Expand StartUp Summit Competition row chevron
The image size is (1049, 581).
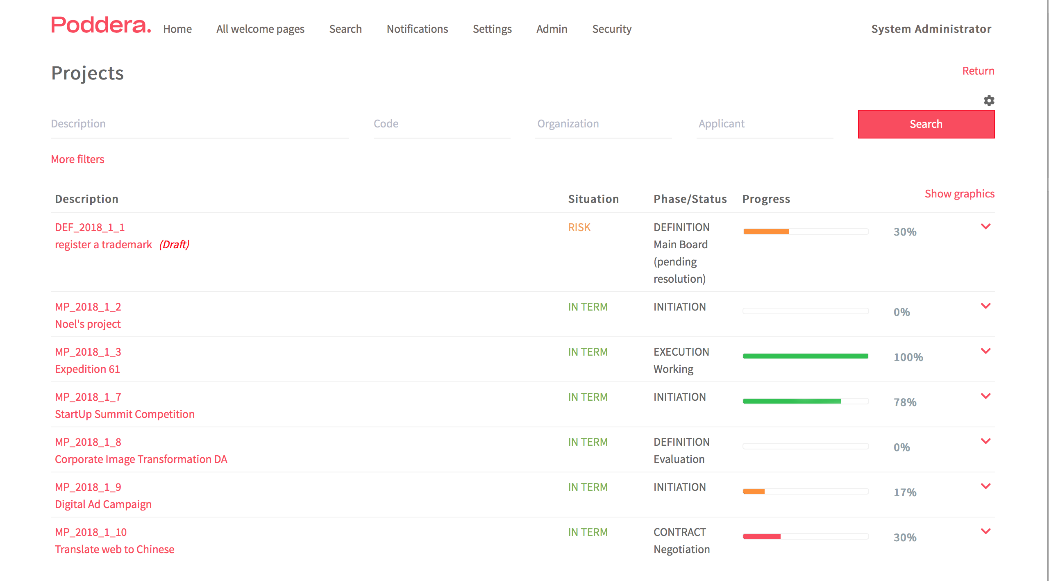[985, 396]
